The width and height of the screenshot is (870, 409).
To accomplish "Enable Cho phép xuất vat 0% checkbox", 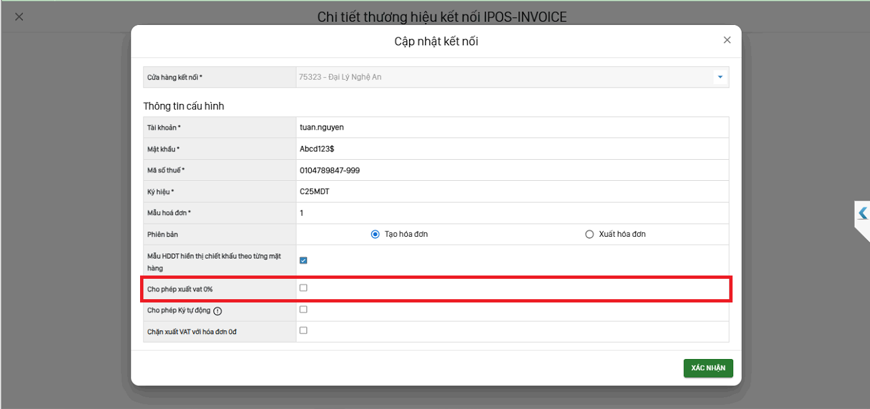I will point(303,288).
